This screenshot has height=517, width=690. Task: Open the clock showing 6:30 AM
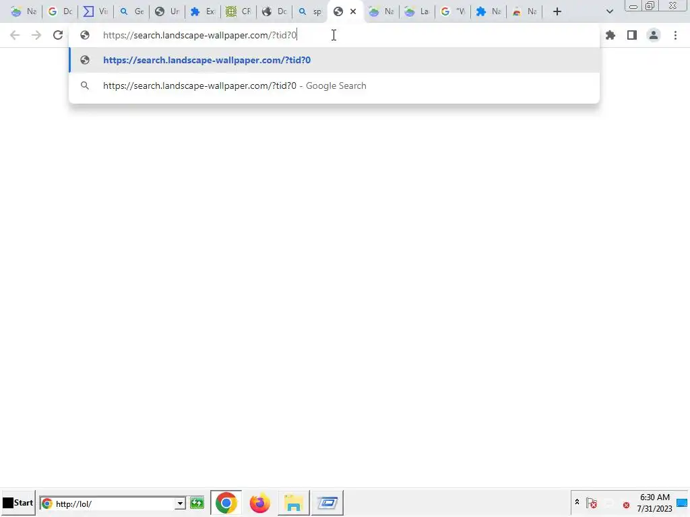click(655, 503)
